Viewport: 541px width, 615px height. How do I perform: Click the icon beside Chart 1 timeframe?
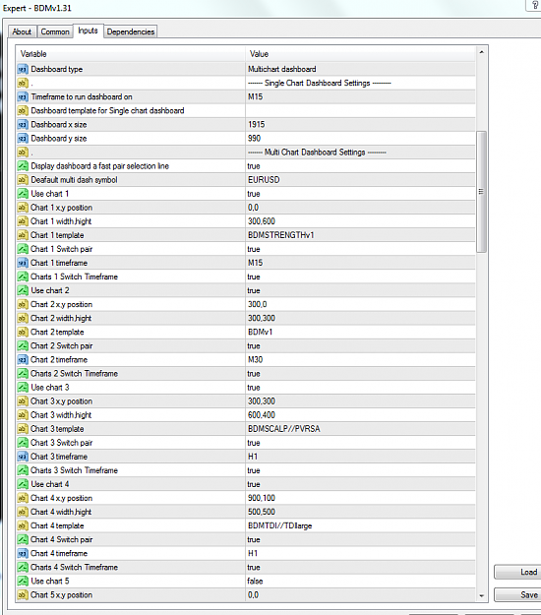[x=23, y=263]
